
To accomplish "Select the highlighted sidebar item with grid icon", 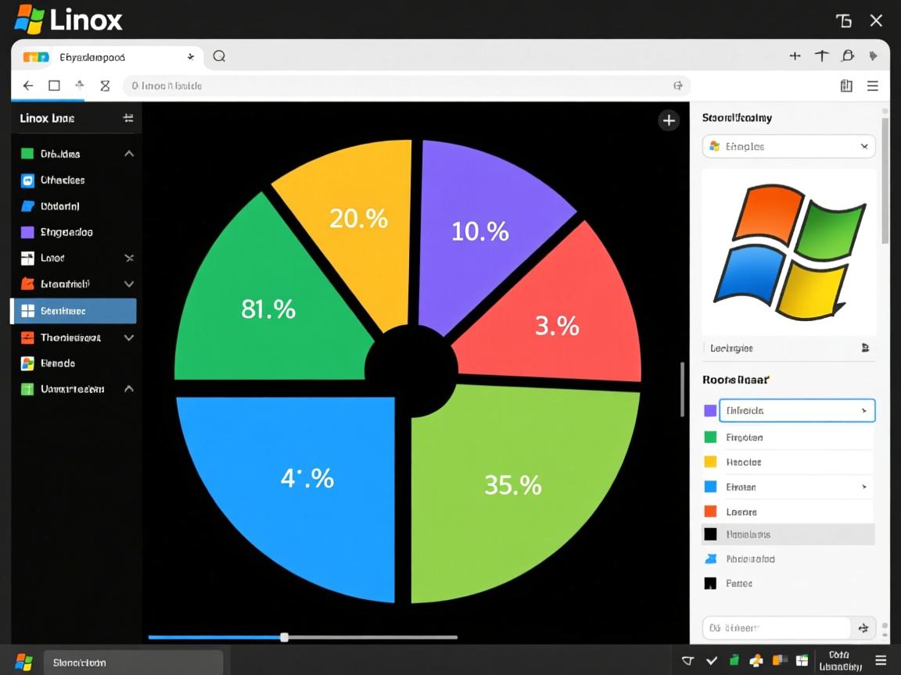I will [x=74, y=311].
